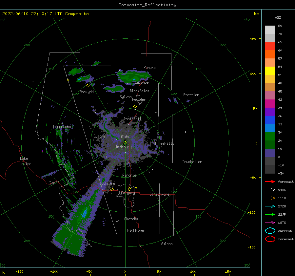This screenshot has height=276, width=295.
Task: Click the yellow diamond marker above RockyMH
Action: 88,86
